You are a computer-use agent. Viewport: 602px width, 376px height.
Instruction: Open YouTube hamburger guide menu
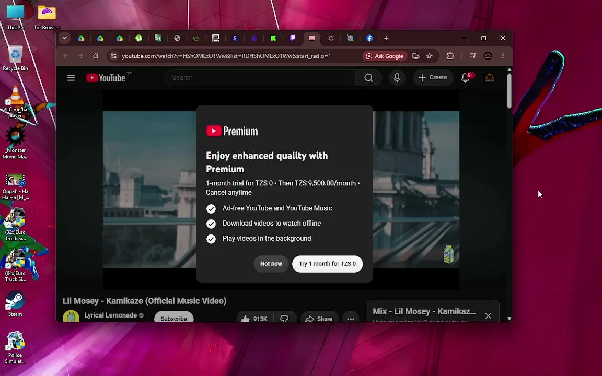(71, 78)
